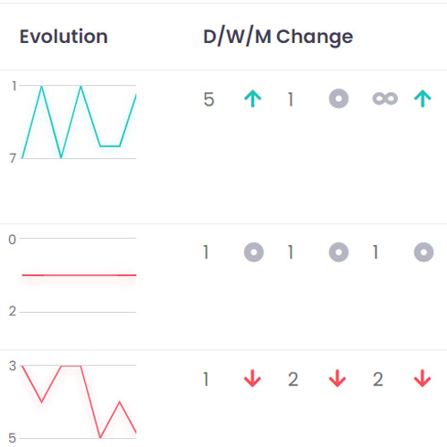Screen dimensions: 447x447
Task: Click the red daily down arrow, third row
Action: coord(252,378)
